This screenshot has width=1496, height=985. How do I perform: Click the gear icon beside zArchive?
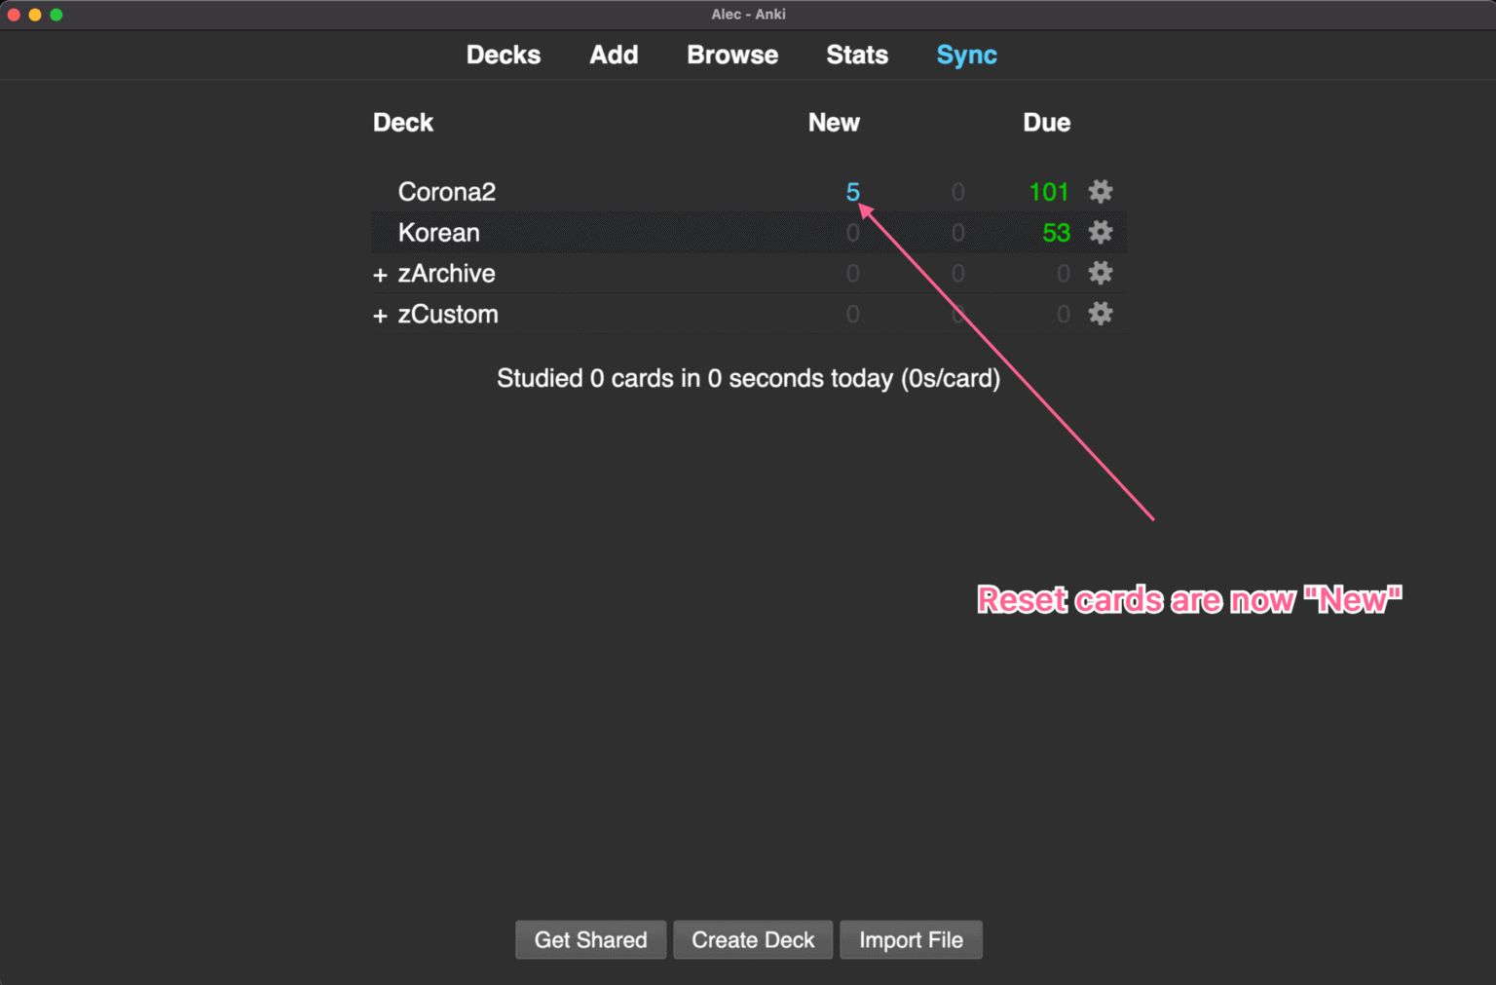1100,273
